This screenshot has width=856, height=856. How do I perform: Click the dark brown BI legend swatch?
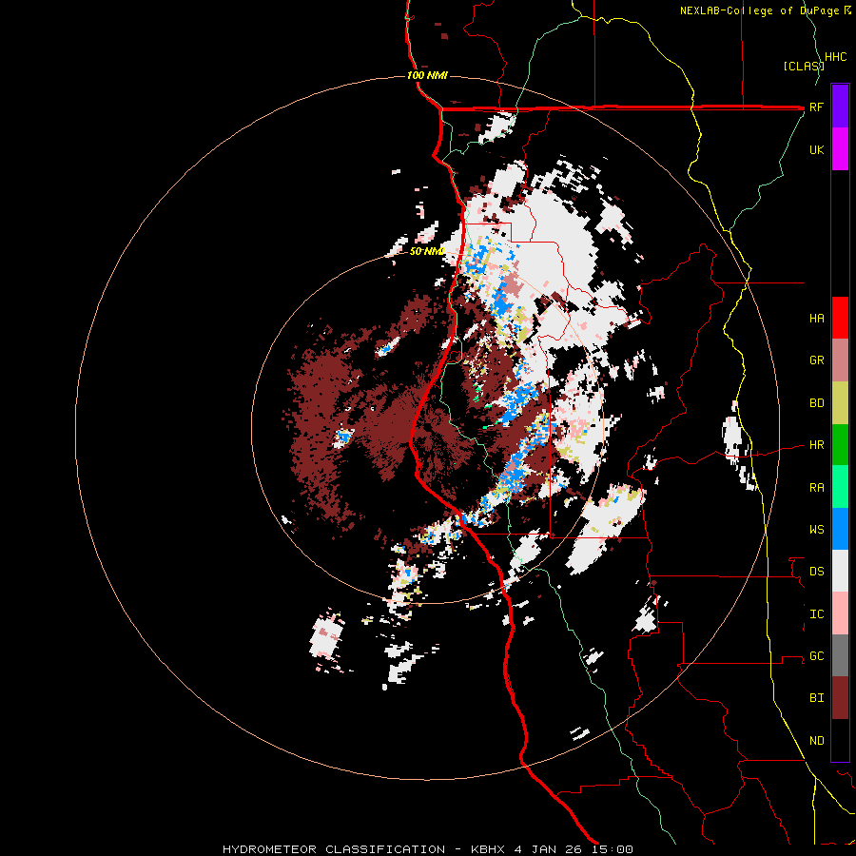point(840,698)
